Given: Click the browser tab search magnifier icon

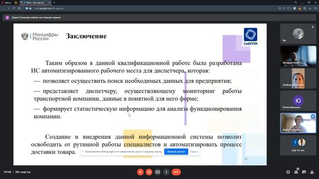Looking at the screenshot, I should [296, 2].
